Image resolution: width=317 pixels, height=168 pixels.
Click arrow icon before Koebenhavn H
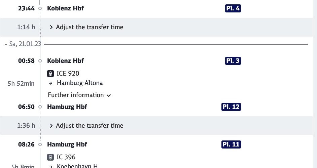pos(50,167)
